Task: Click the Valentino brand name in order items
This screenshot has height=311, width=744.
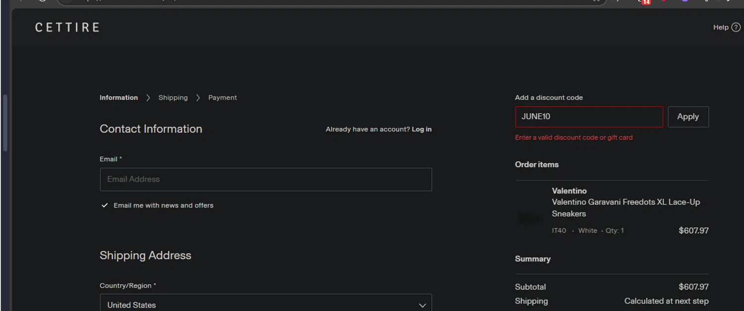Action: click(569, 191)
